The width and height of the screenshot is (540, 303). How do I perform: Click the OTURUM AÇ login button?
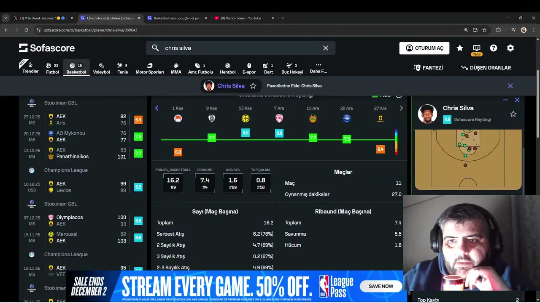(424, 48)
